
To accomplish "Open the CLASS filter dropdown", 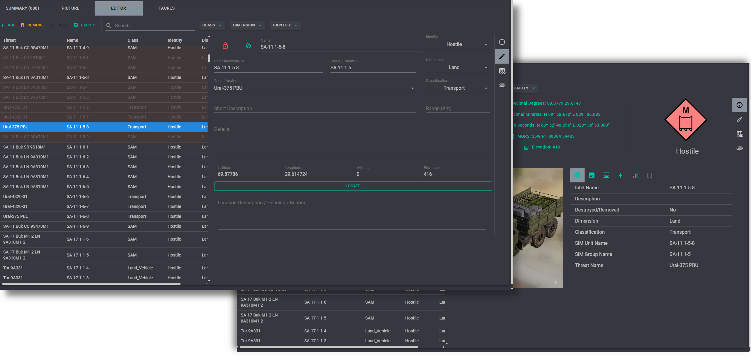I will coord(212,25).
